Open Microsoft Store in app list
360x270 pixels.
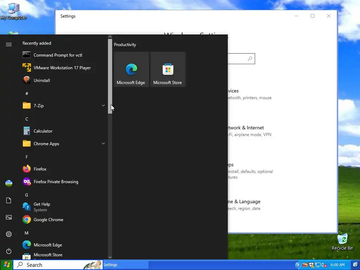64,256
